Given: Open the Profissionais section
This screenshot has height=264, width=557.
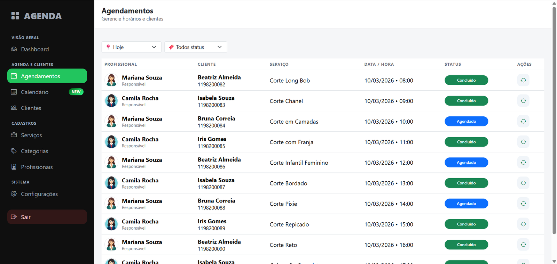Looking at the screenshot, I should pyautogui.click(x=37, y=167).
